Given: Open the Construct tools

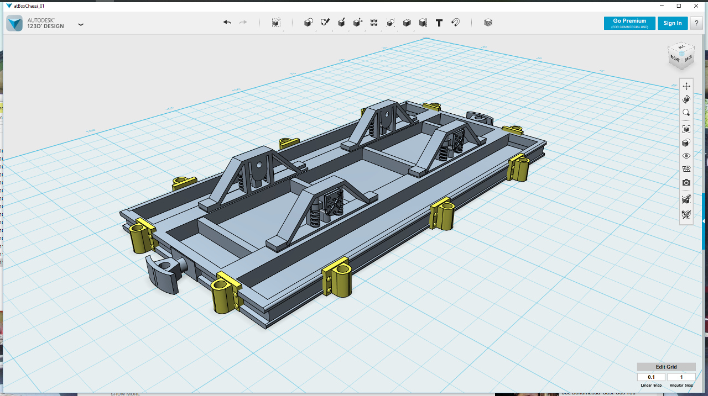Looking at the screenshot, I should click(x=341, y=23).
